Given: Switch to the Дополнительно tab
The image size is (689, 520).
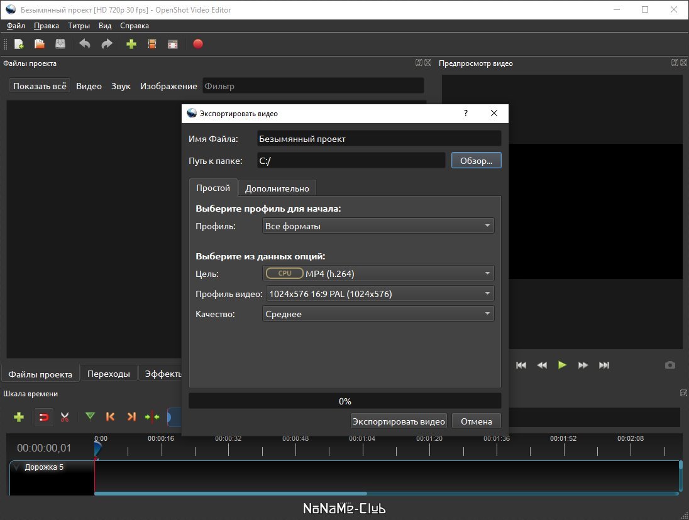Looking at the screenshot, I should [277, 188].
